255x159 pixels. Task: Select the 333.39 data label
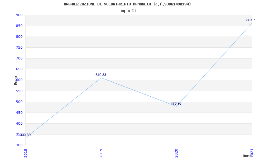click(x=25, y=135)
